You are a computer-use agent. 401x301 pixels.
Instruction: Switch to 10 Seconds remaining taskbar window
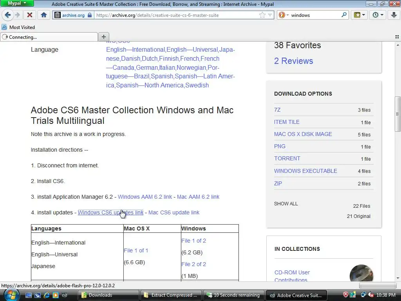pyautogui.click(x=234, y=295)
